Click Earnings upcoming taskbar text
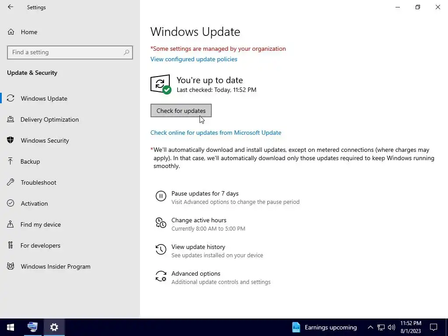This screenshot has width=448, height=336. pyautogui.click(x=331, y=327)
